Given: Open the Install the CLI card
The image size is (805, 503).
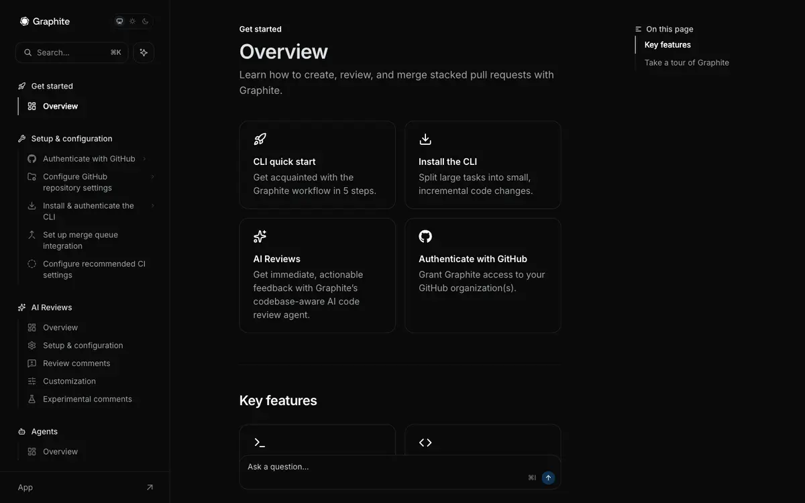Looking at the screenshot, I should click(x=483, y=165).
